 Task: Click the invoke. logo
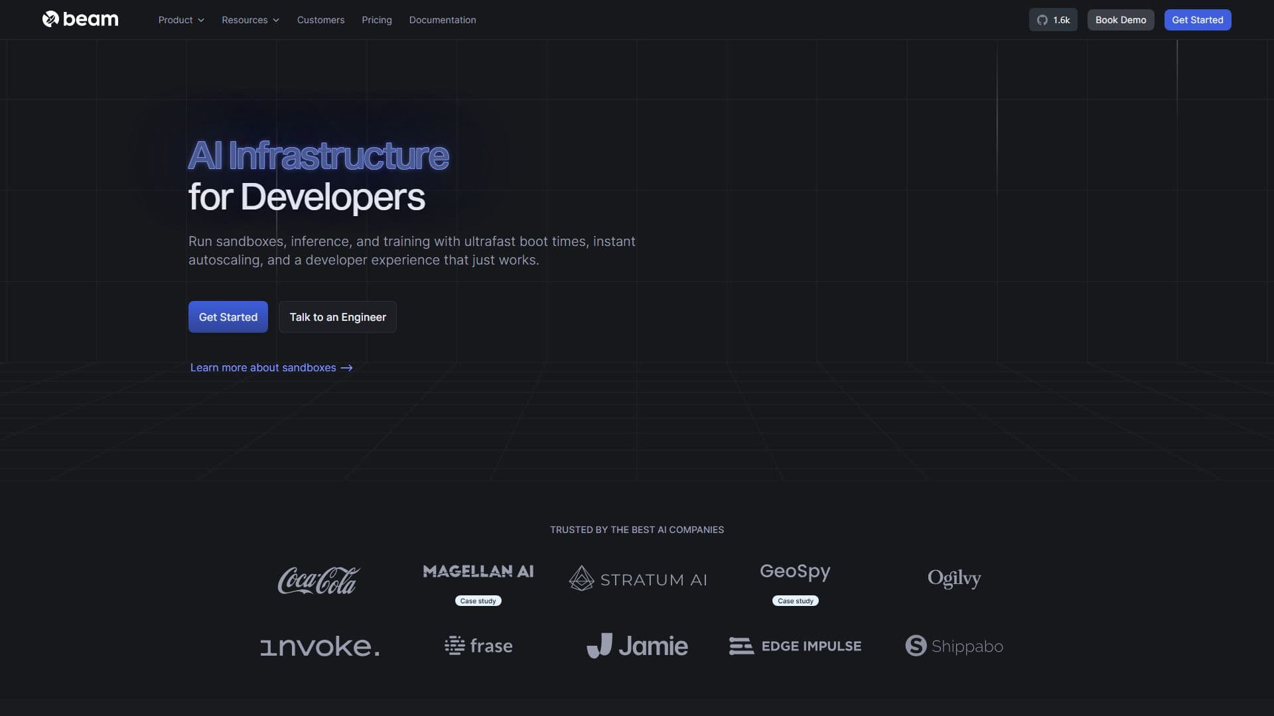click(320, 646)
